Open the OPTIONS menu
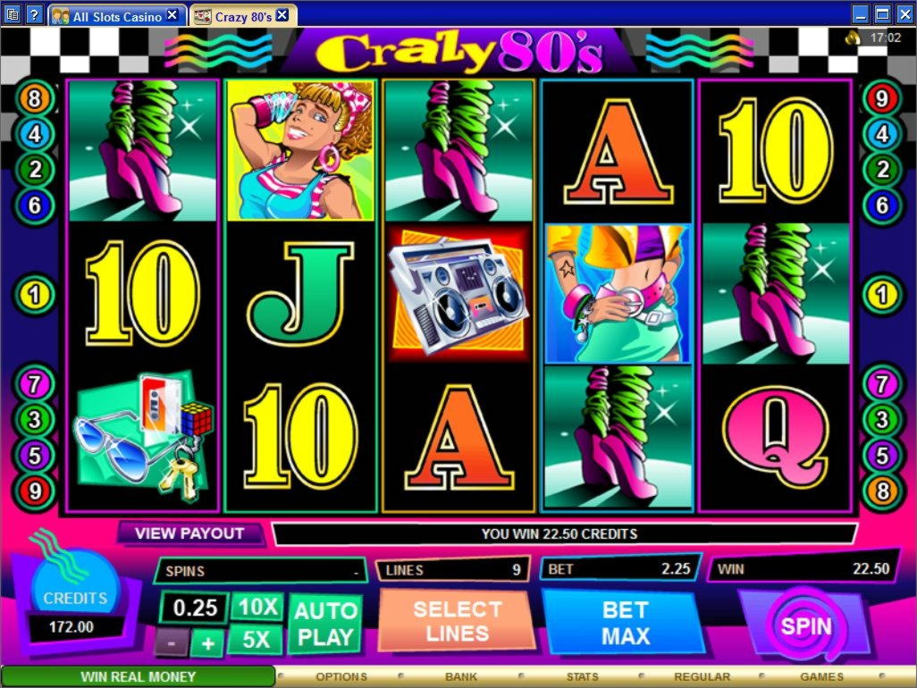Image resolution: width=917 pixels, height=688 pixels. click(341, 676)
